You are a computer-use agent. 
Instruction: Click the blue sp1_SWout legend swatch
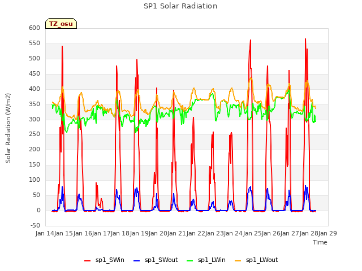[137, 261]
